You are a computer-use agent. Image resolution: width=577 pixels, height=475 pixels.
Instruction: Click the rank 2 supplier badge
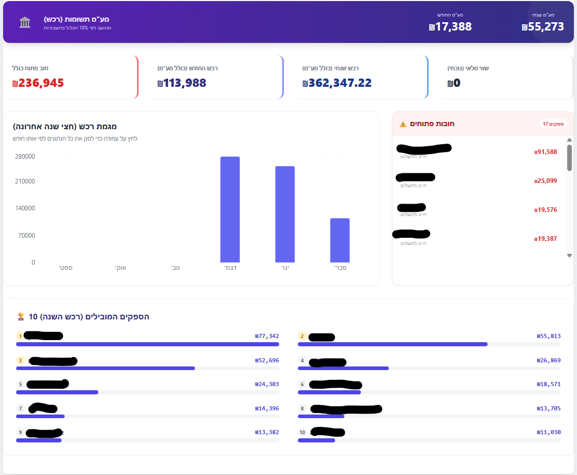[302, 336]
